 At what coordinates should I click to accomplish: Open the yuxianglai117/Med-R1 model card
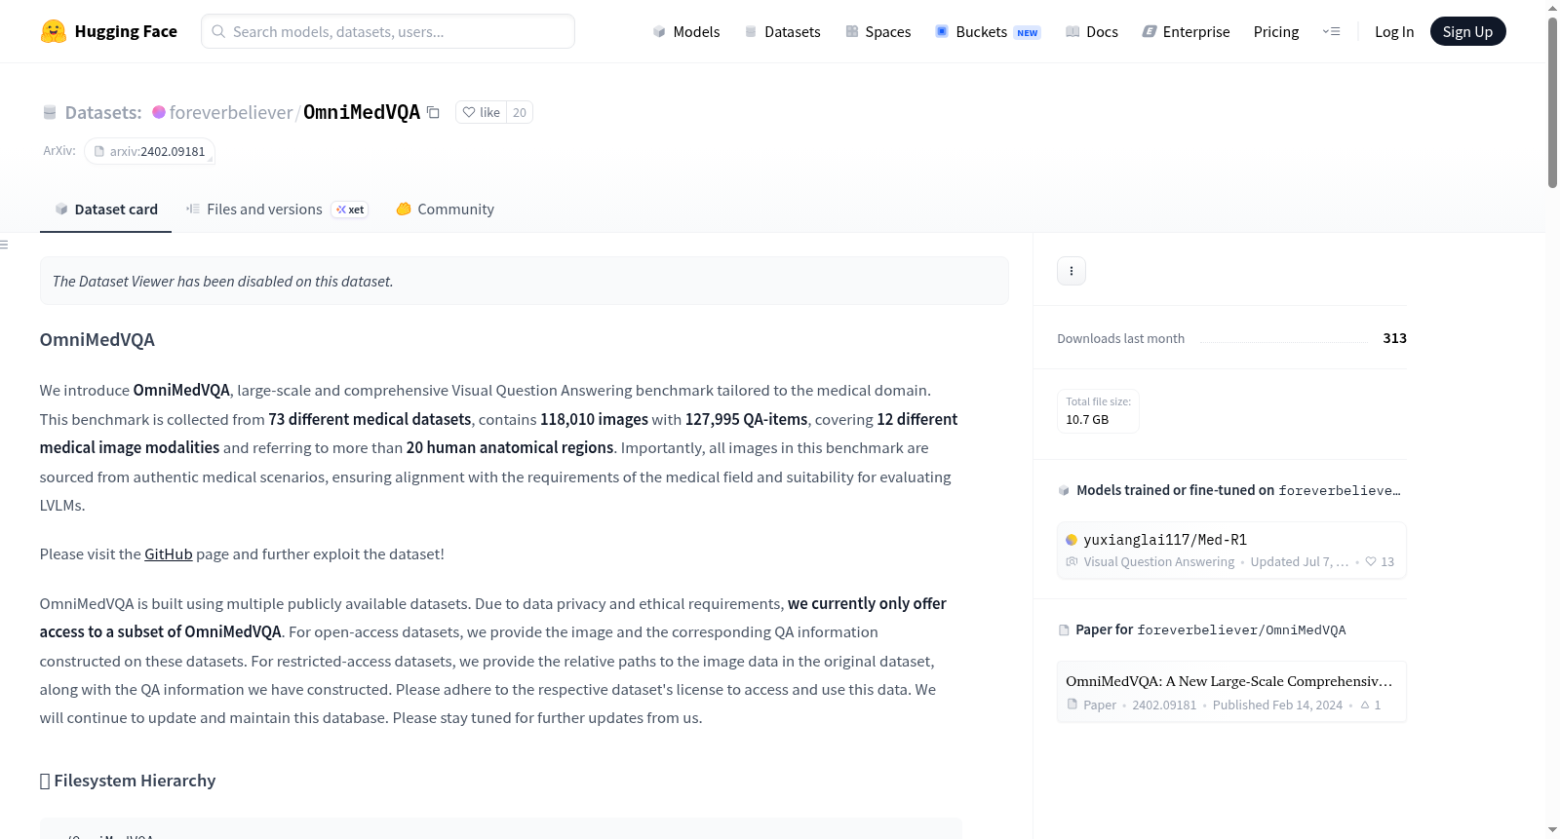1231,551
